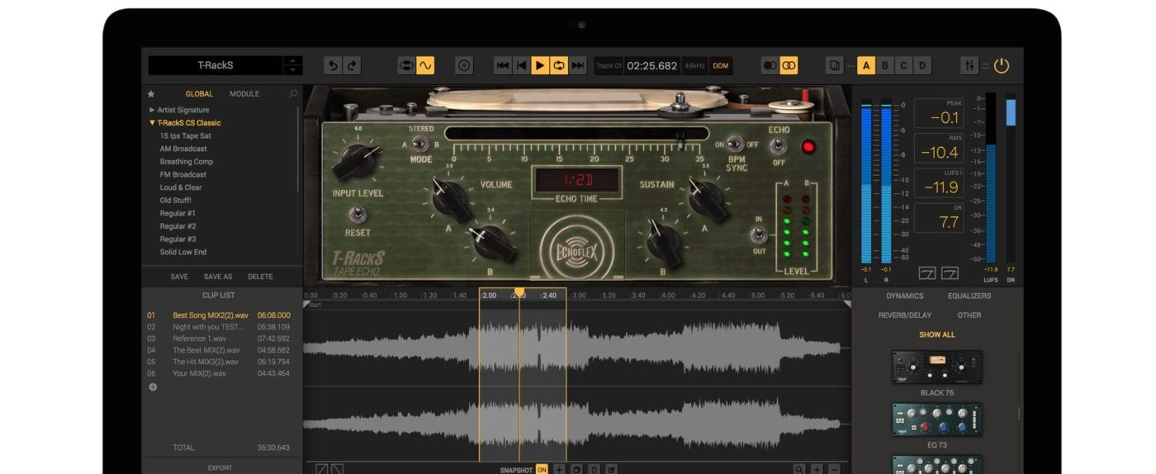Expand the Artist Signature preset folder
1156x474 pixels.
click(182, 110)
